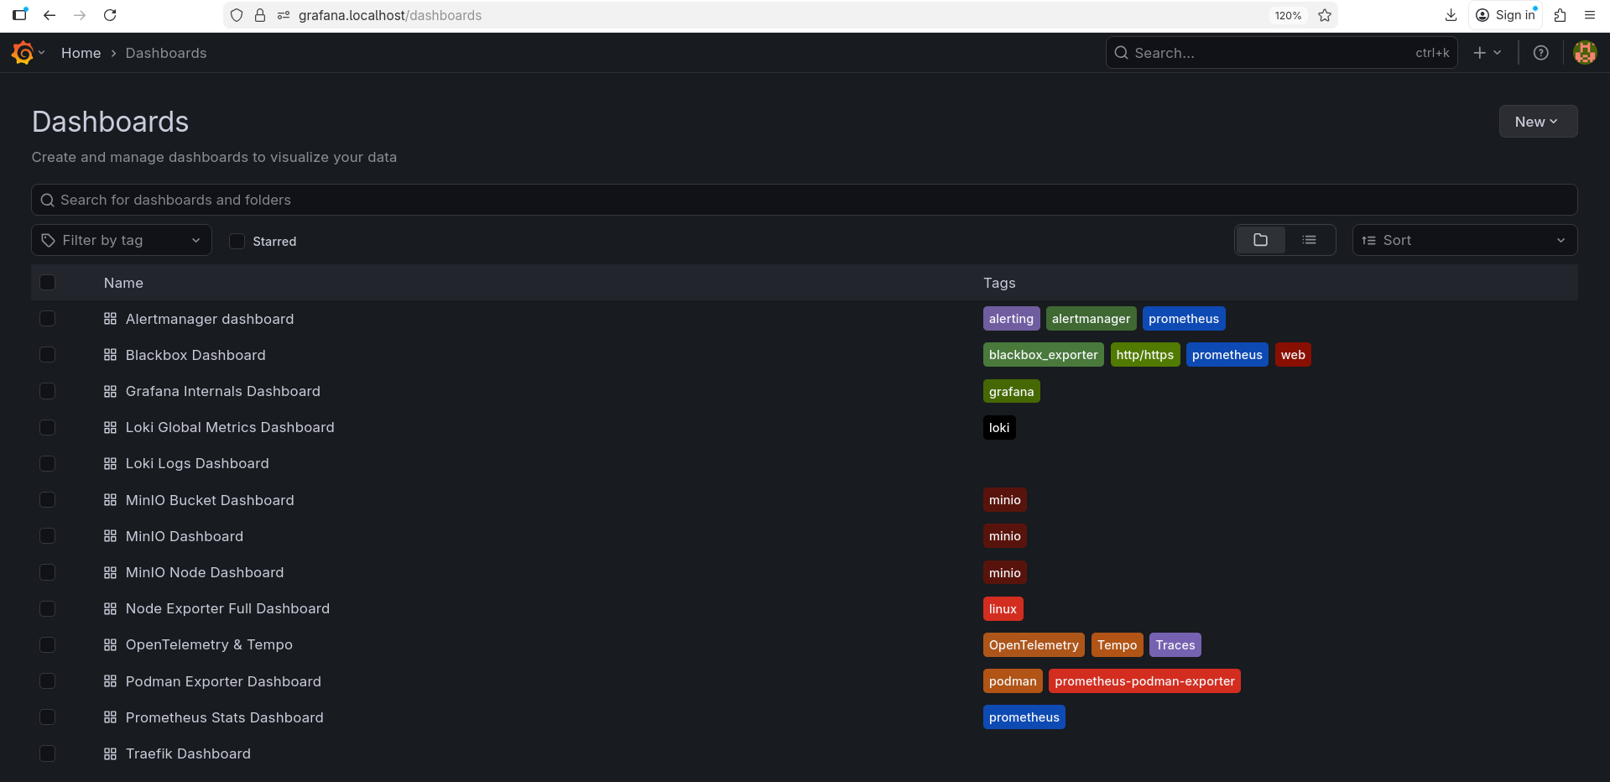Click the Home breadcrumb
This screenshot has height=782, width=1610.
[x=81, y=53]
